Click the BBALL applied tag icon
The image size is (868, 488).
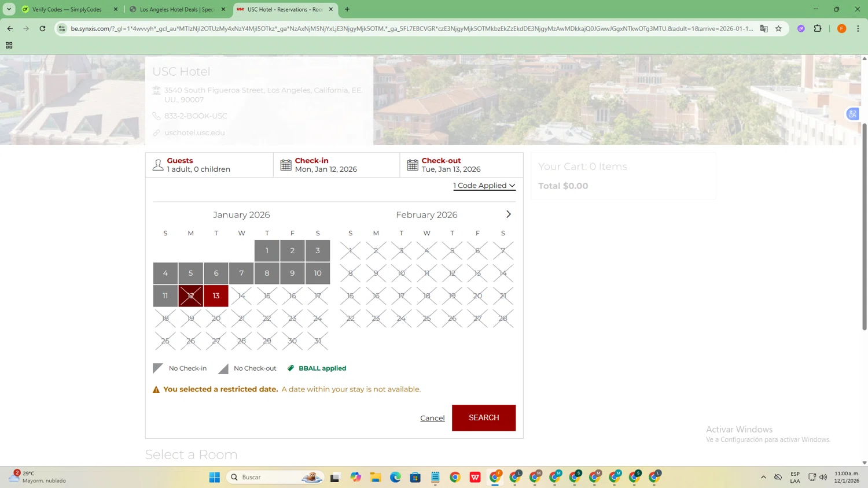(291, 368)
